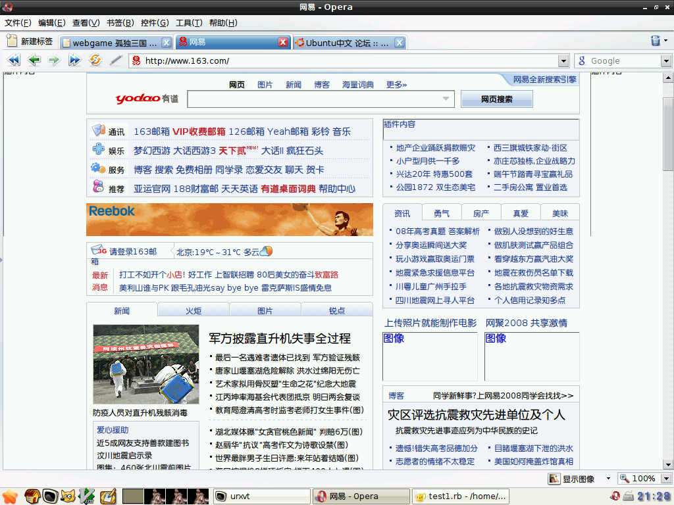
Task: Close the webgame 孤独三国 tab
Action: (x=167, y=43)
